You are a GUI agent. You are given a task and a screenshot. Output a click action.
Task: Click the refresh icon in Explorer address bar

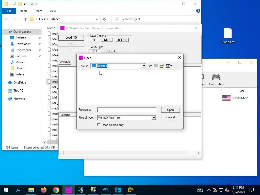click(104, 19)
